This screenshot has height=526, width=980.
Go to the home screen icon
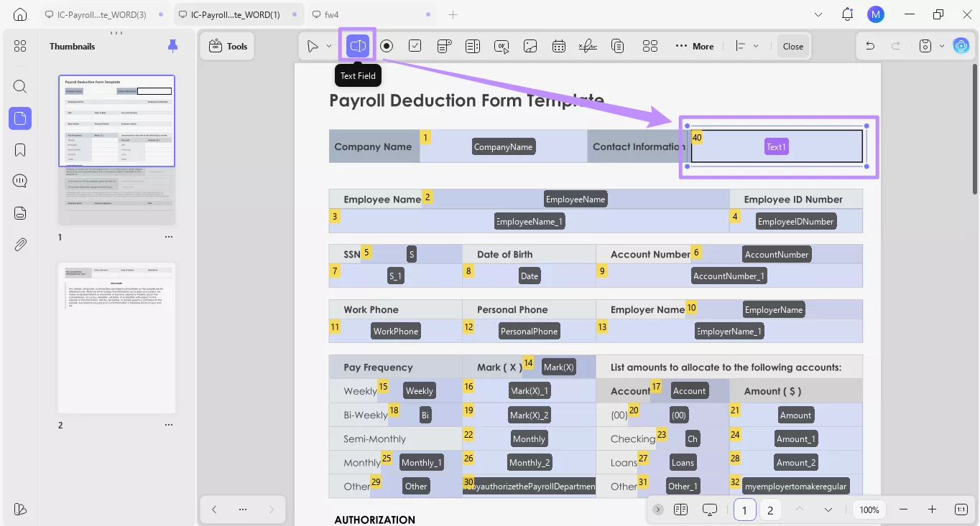(20, 14)
